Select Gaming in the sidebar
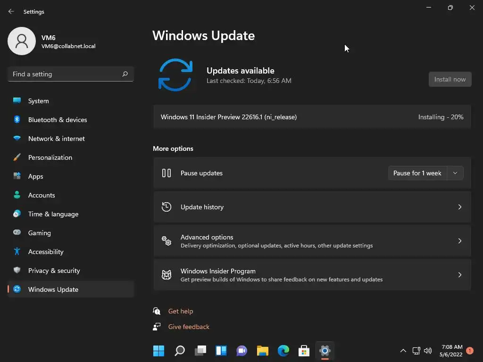 [x=71, y=232]
